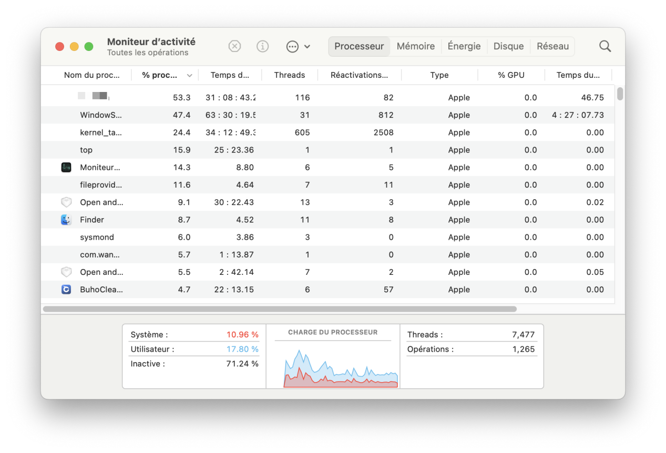Click the Toutes les opérations subtitle

coord(148,53)
